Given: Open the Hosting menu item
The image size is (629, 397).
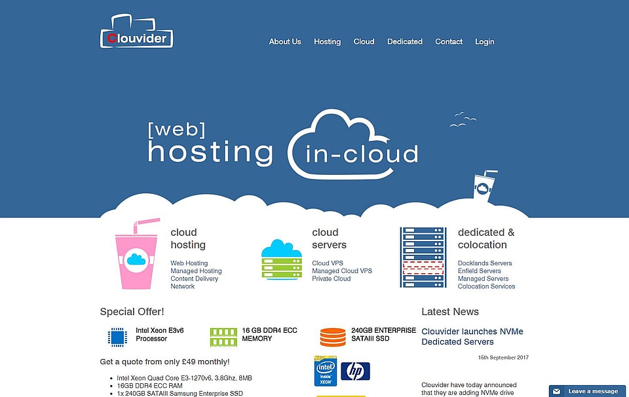Looking at the screenshot, I should click(328, 42).
